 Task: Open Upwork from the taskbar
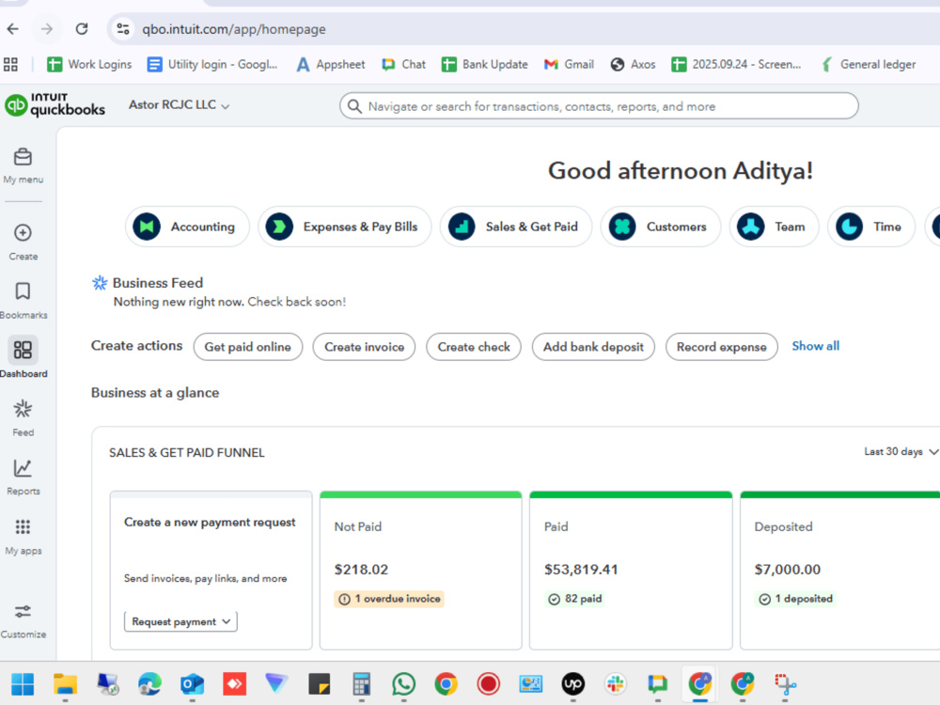pyautogui.click(x=573, y=683)
